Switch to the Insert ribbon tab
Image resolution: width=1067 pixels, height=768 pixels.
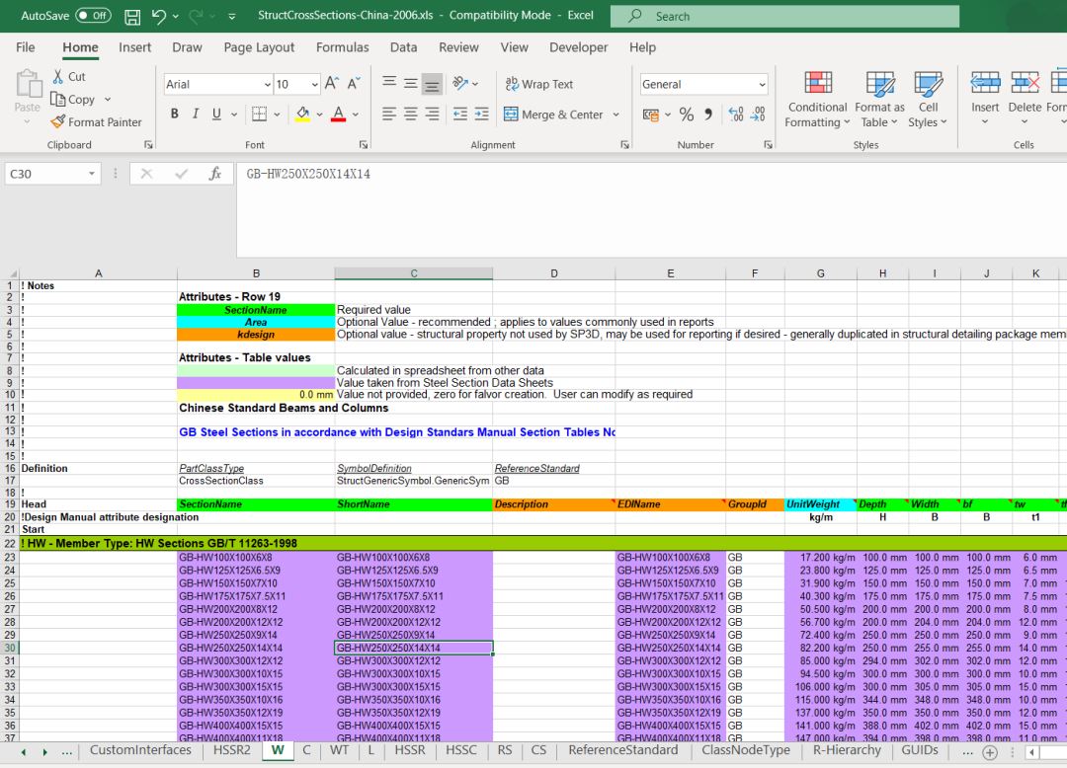[x=134, y=47]
